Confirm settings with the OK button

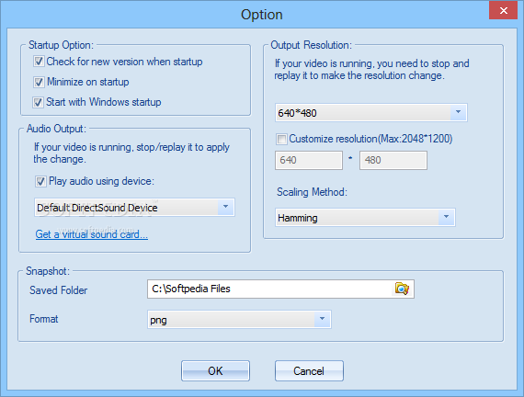(215, 370)
